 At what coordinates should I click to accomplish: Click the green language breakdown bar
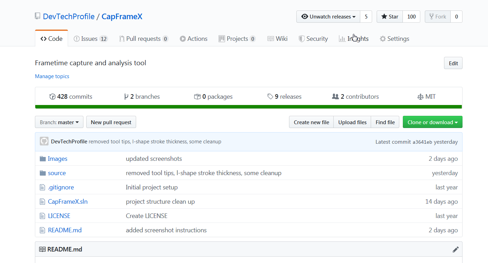point(249,107)
